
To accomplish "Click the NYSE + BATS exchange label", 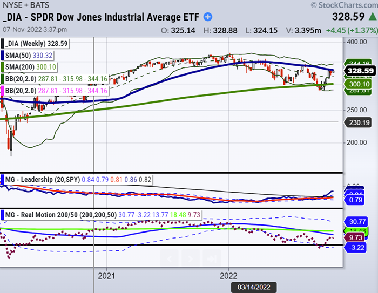I will point(26,5).
